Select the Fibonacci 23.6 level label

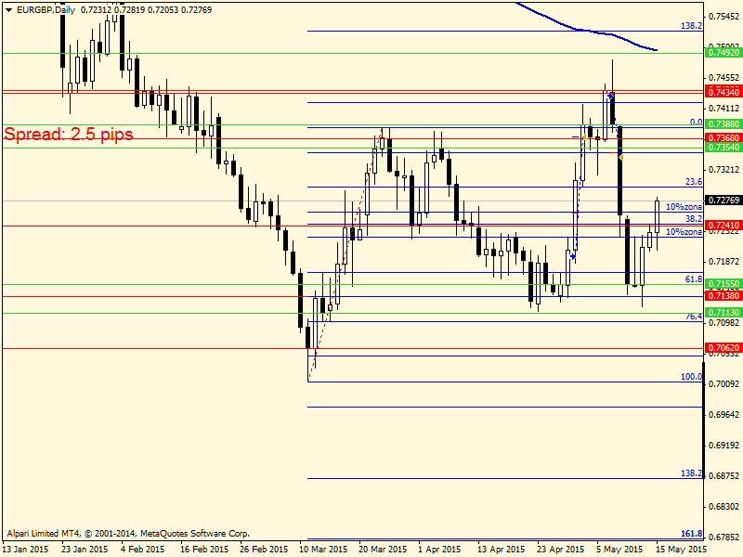click(x=694, y=182)
